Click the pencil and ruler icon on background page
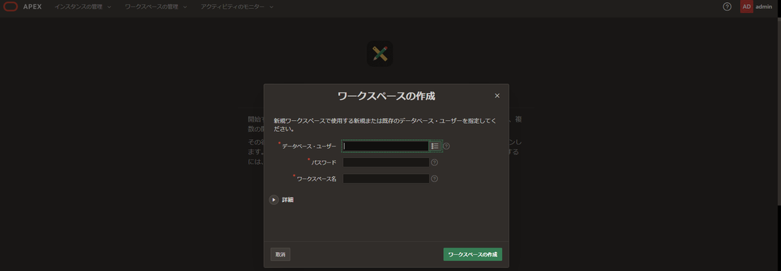Viewport: 781px width, 271px height. pyautogui.click(x=380, y=54)
